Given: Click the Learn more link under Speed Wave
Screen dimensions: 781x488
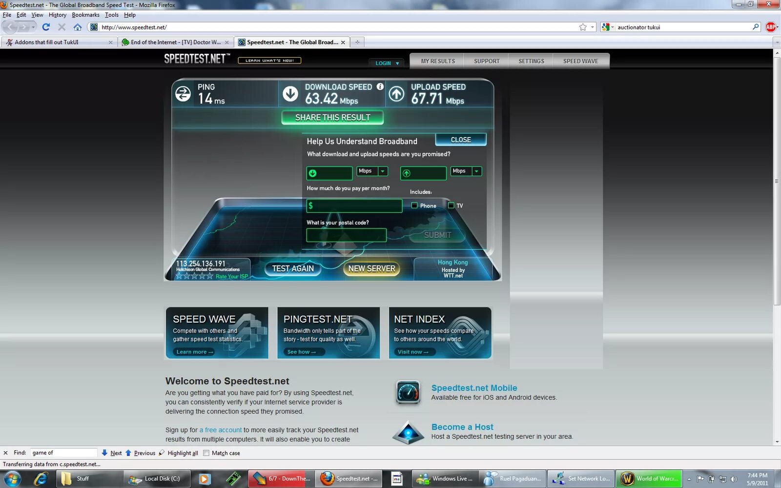Looking at the screenshot, I should click(x=195, y=352).
